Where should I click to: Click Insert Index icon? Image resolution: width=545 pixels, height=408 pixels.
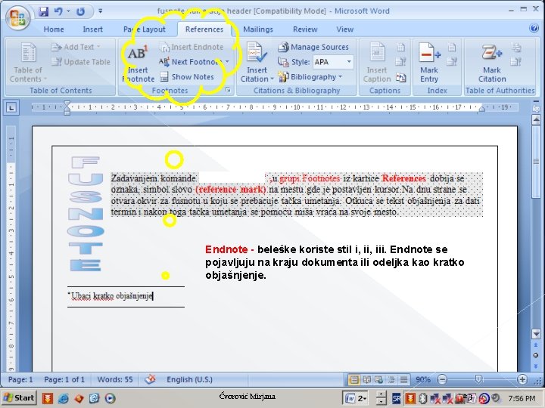451,47
